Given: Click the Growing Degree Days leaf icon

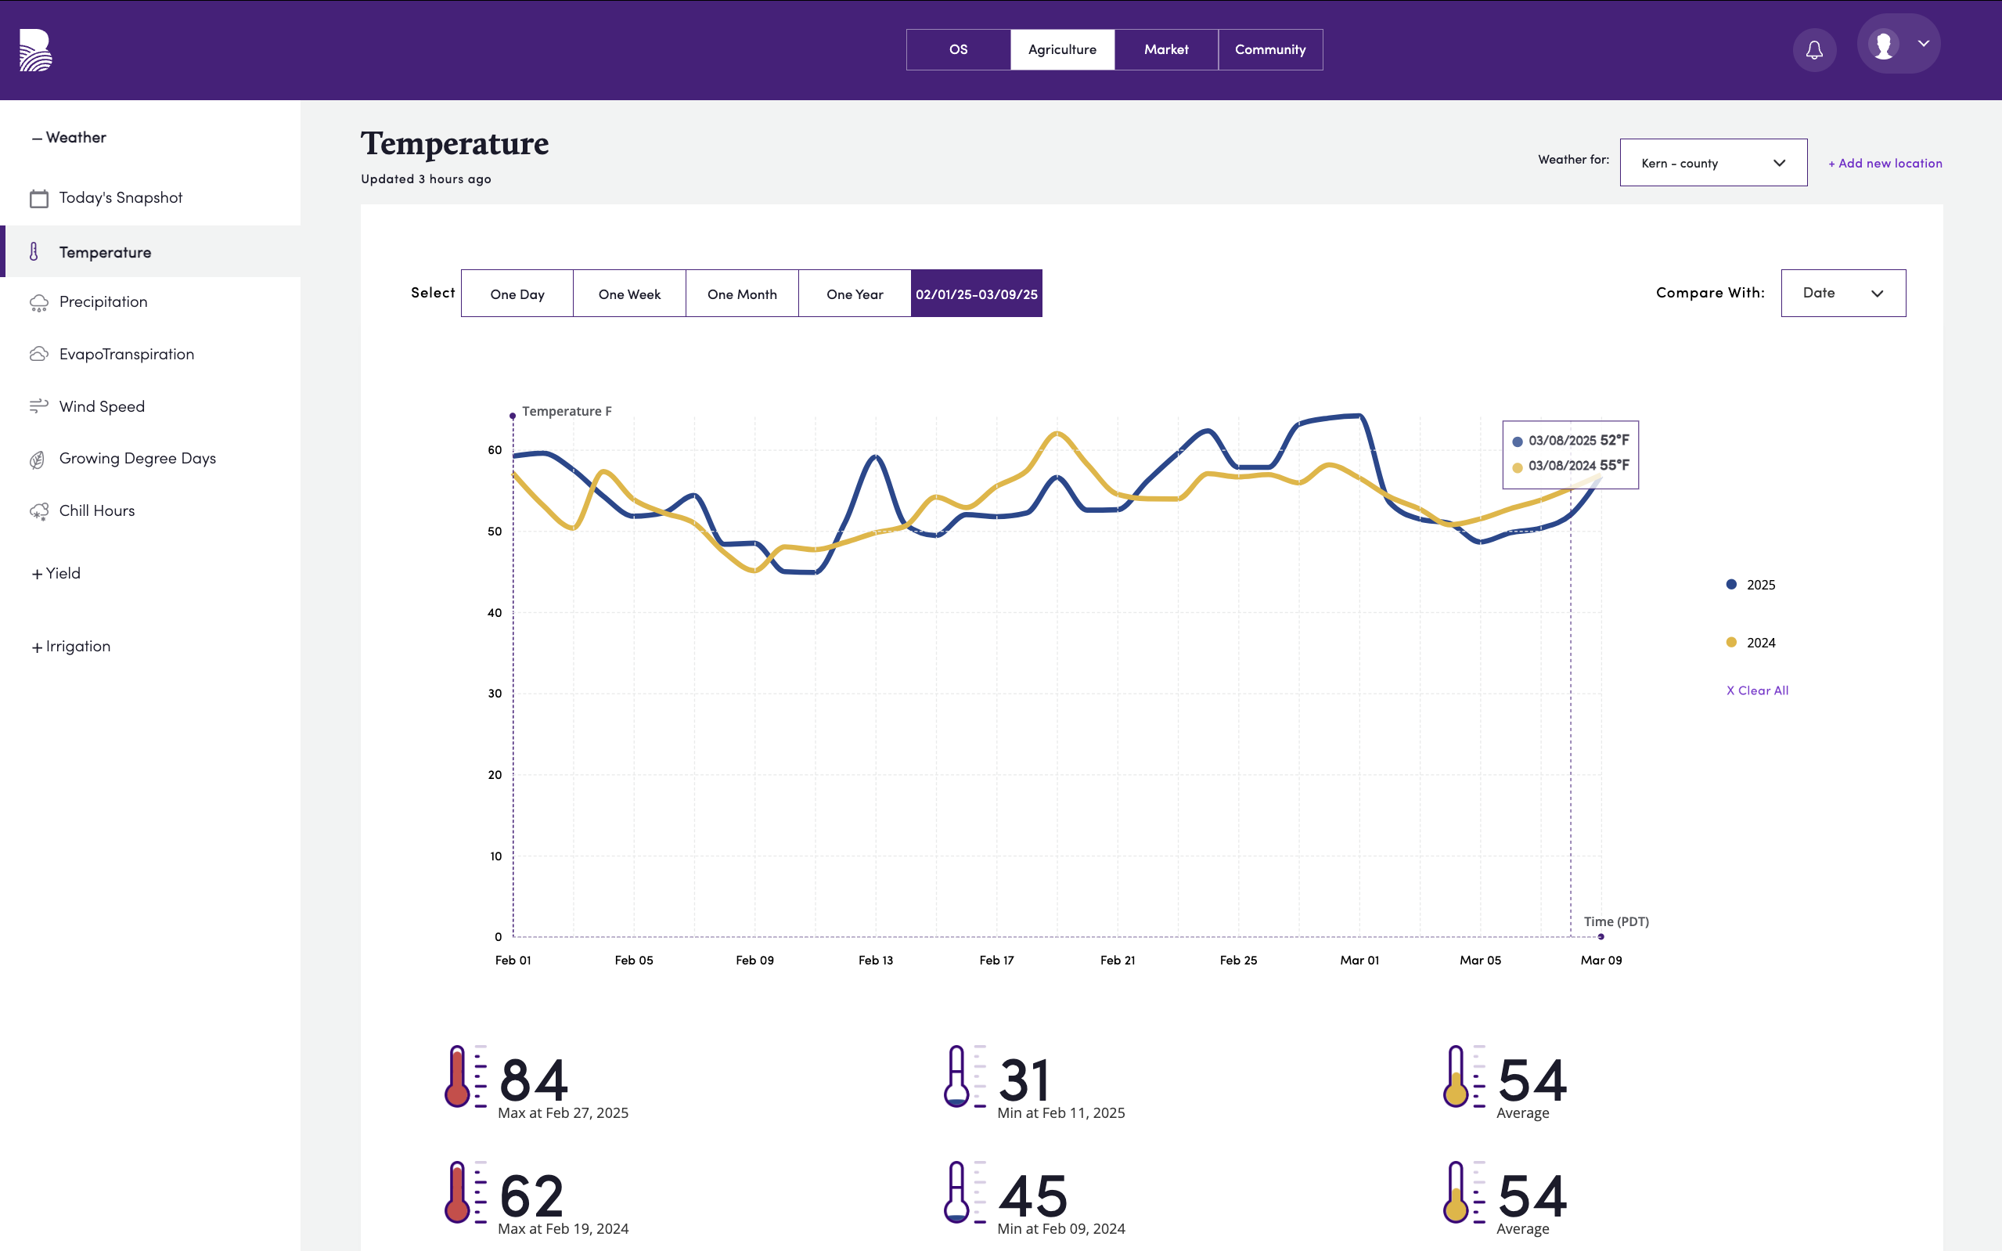Looking at the screenshot, I should tap(38, 460).
